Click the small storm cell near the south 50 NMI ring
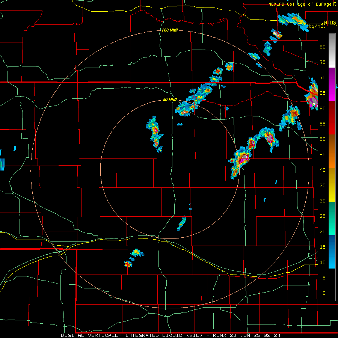The image size is (338, 338). 182,223
